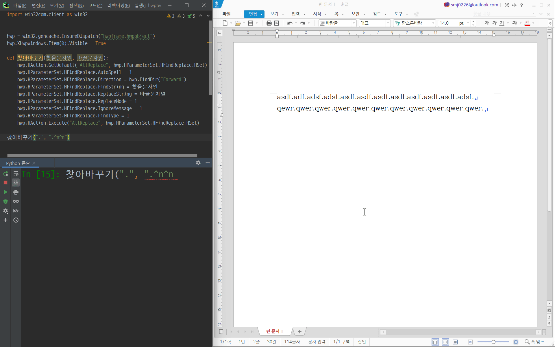
Task: Open the 함초롬바탕 font dropdown
Action: coord(433,23)
